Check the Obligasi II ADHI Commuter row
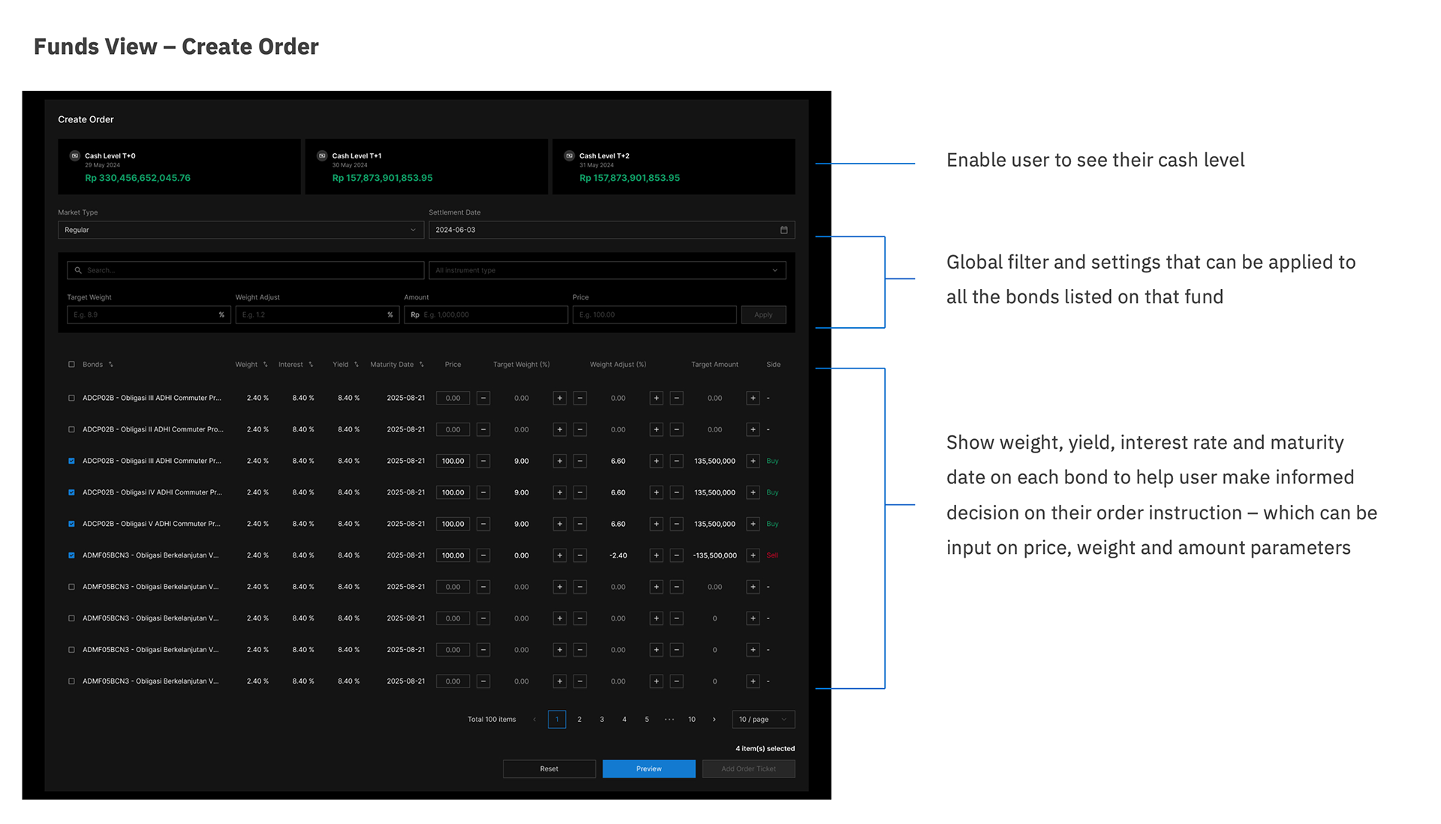This screenshot has width=1441, height=824. coord(72,430)
